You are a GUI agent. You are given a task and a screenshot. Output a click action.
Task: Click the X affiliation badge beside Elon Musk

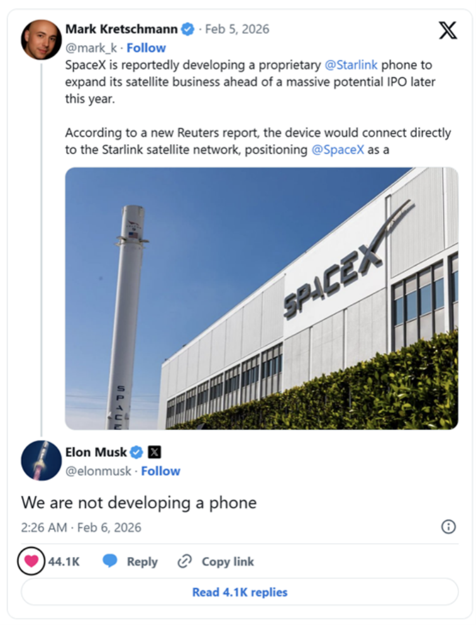pyautogui.click(x=154, y=453)
